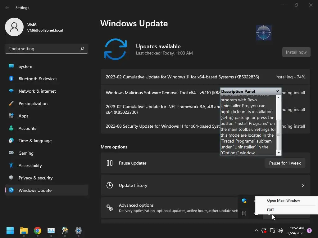Click the Windows Update restart tray icon
Image resolution: width=318 pixels, height=238 pixels.
click(264, 231)
